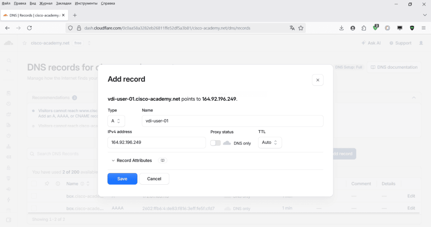
Task: Open the Справка menu
Action: (x=108, y=3)
